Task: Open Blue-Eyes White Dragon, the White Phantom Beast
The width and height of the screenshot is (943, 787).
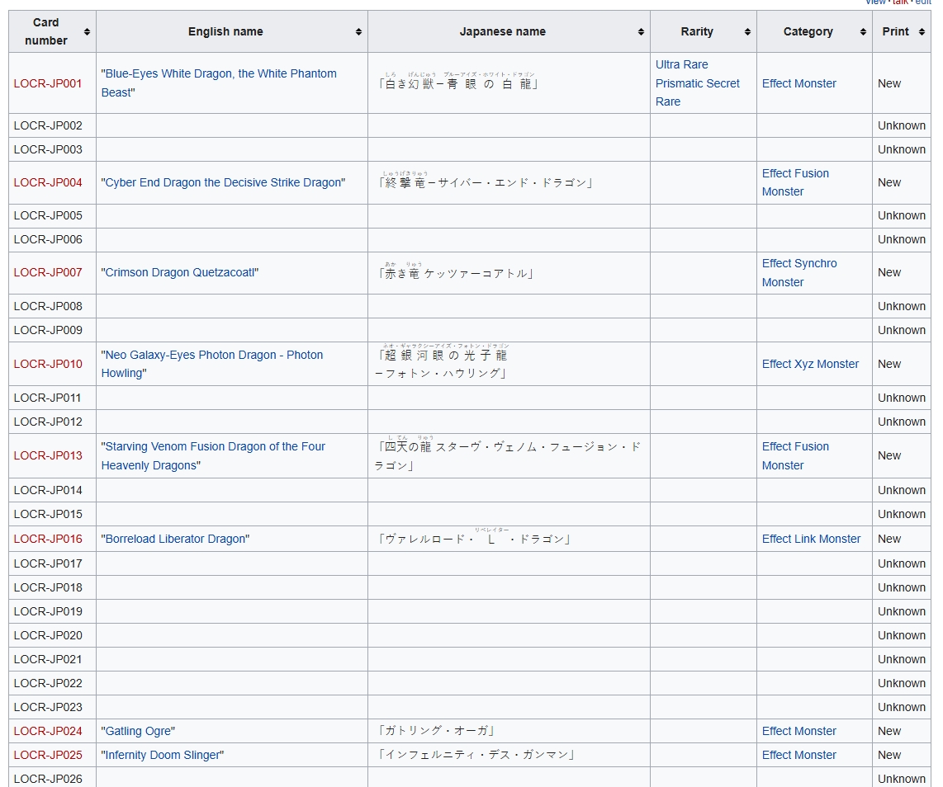Action: pos(219,82)
